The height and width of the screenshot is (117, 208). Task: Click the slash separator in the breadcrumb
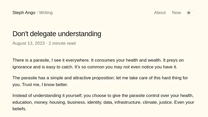coord(37,13)
